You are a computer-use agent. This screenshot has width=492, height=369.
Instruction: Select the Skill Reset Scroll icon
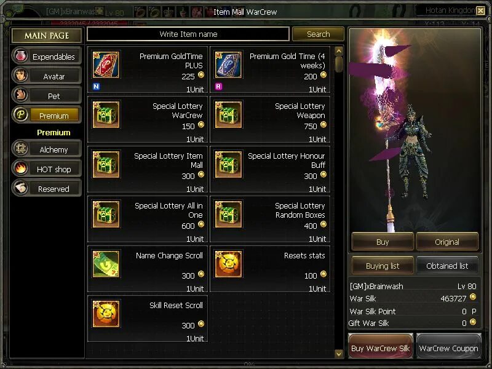pos(106,314)
